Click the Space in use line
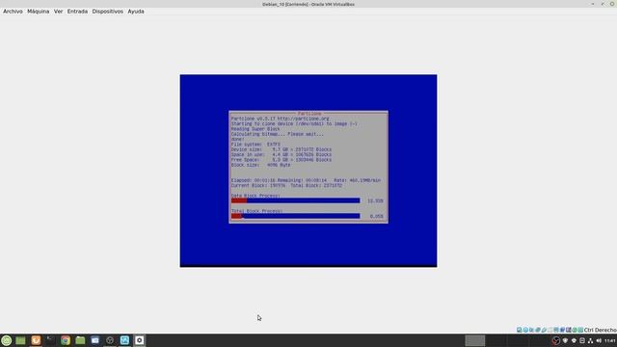The width and height of the screenshot is (617, 347). click(282, 154)
